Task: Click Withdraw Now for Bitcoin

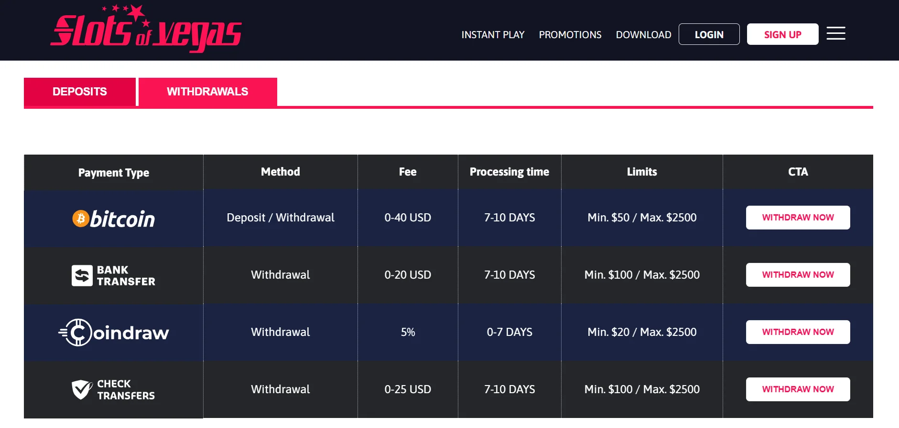Action: (x=798, y=218)
